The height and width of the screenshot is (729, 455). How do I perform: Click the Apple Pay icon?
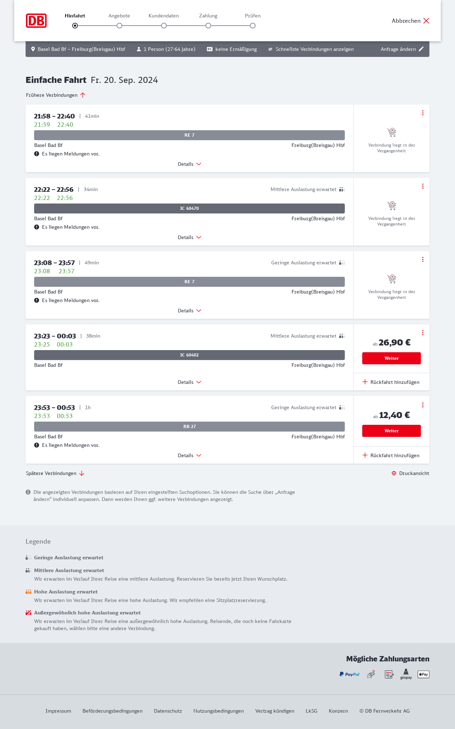[423, 674]
